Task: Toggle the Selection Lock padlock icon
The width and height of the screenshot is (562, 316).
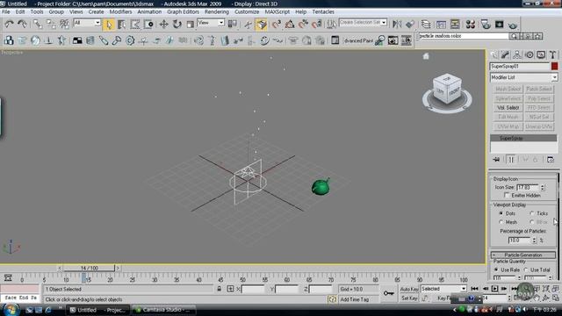Action: pyautogui.click(x=219, y=289)
